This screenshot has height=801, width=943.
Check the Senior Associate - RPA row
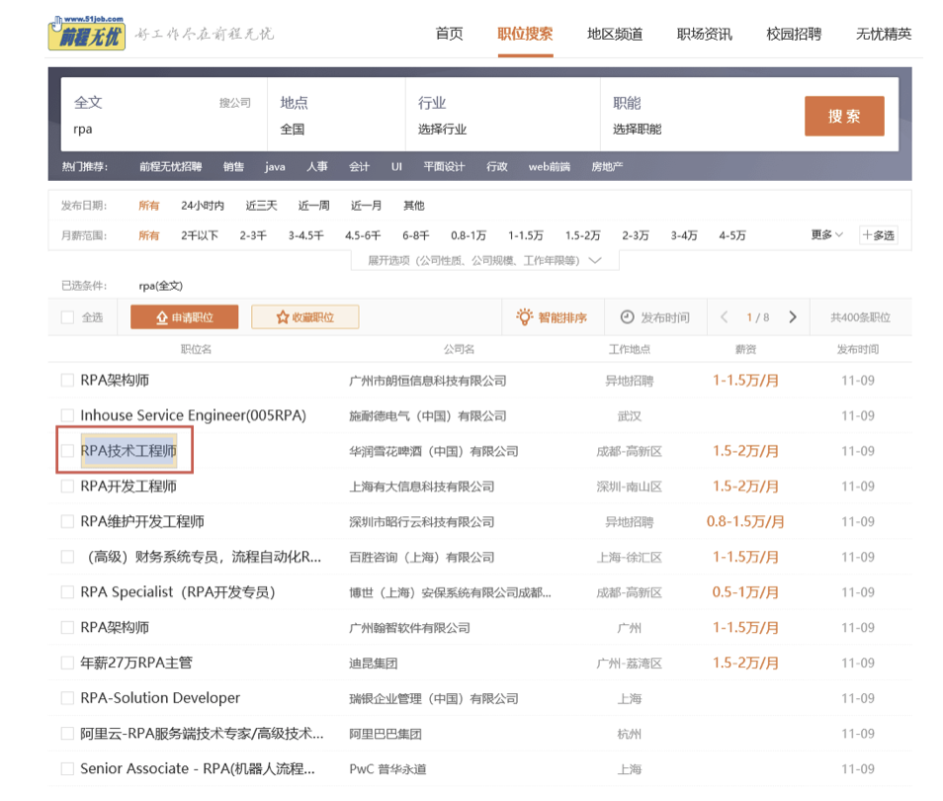(x=67, y=768)
